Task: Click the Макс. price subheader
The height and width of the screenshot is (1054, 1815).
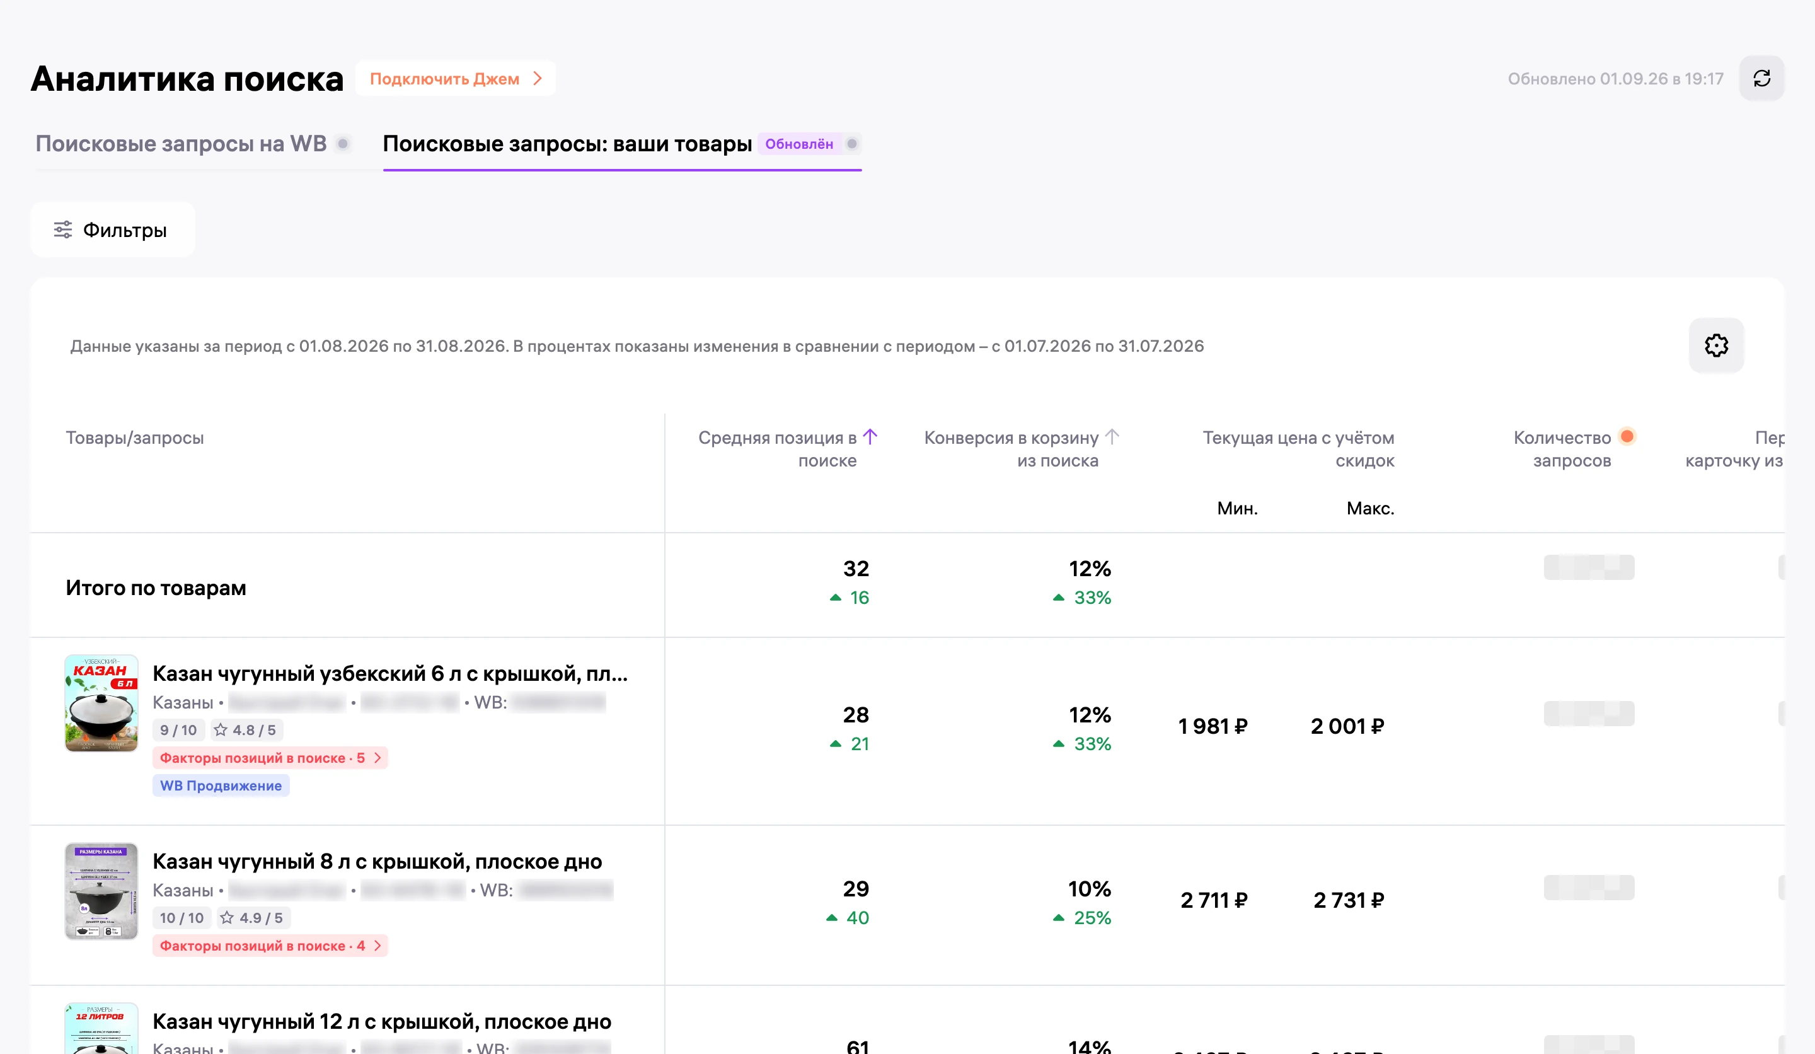Action: (x=1370, y=509)
